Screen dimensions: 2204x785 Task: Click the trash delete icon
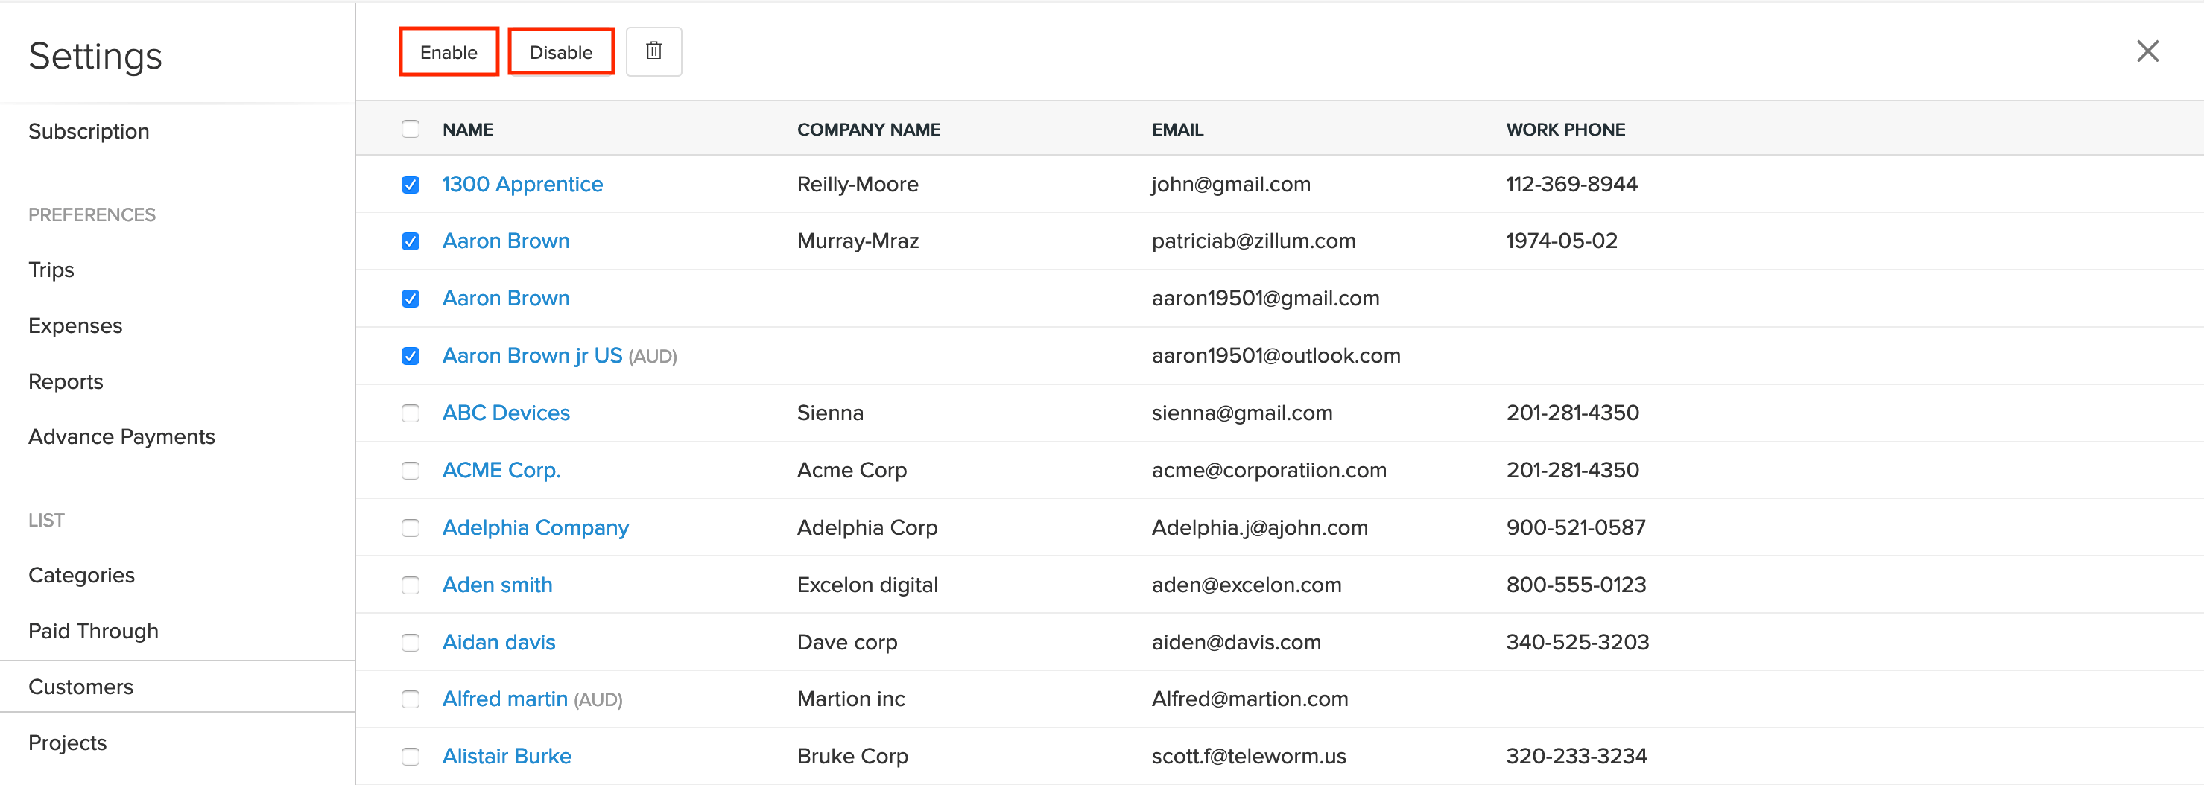653,51
